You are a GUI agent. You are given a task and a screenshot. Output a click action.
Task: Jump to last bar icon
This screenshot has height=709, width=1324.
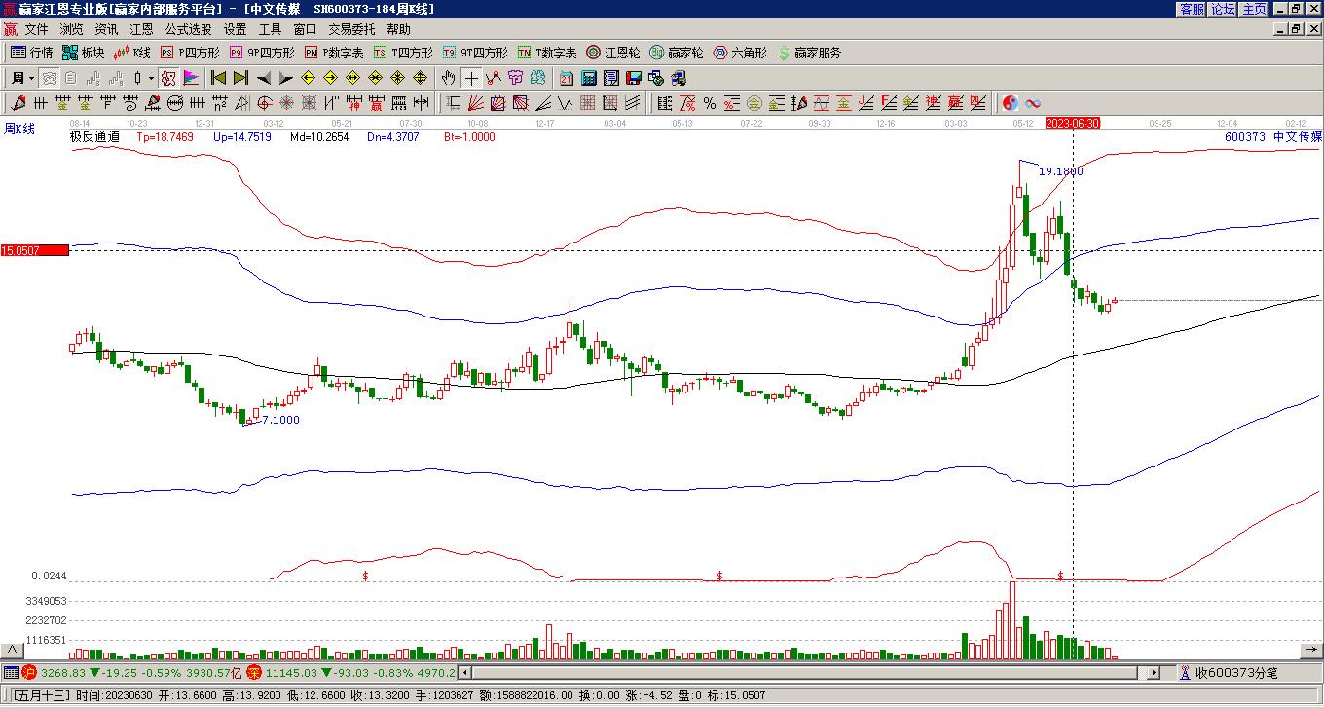[x=240, y=78]
